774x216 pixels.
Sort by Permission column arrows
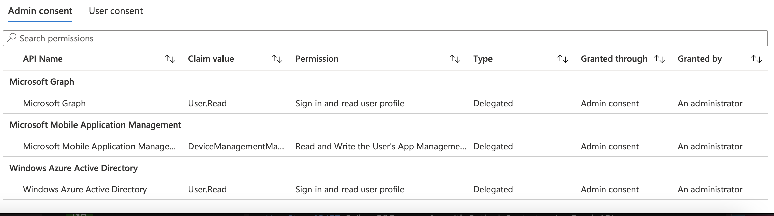[x=455, y=59]
